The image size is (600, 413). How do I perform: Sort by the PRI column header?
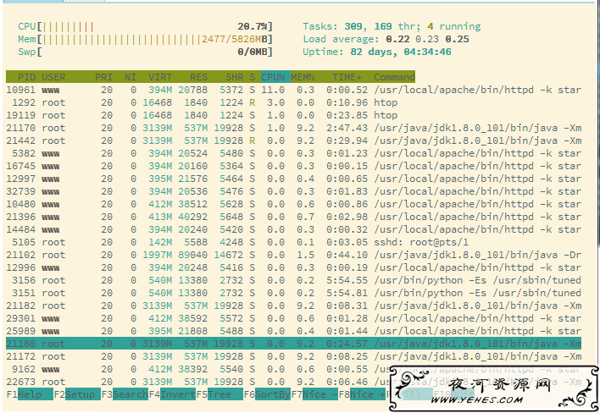tap(103, 77)
